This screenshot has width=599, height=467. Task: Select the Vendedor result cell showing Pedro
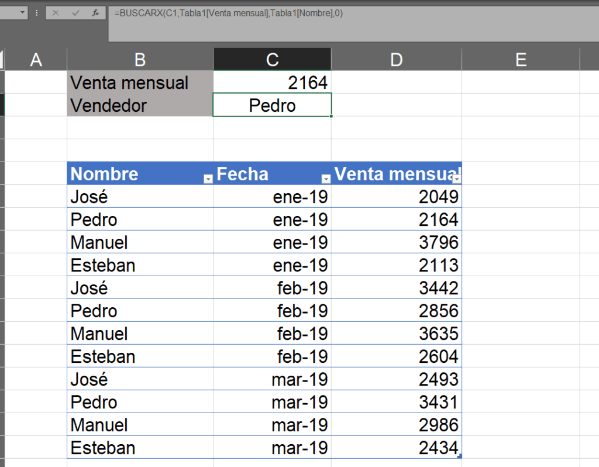[272, 105]
